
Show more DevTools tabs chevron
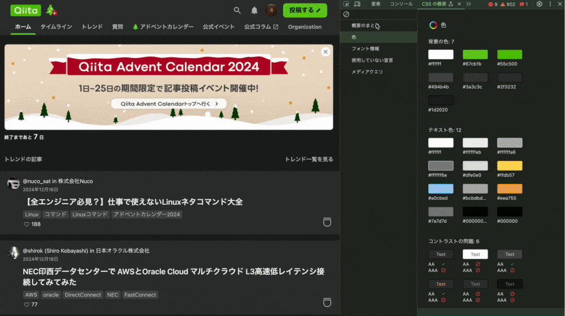pos(468,4)
